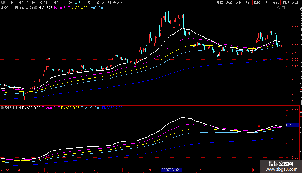The image size is (302, 173).
Task: Click the 叠加 overlay button
Action: tap(229, 2)
